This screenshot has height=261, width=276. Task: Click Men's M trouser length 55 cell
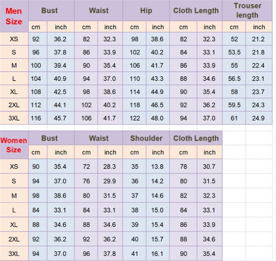click(234, 65)
